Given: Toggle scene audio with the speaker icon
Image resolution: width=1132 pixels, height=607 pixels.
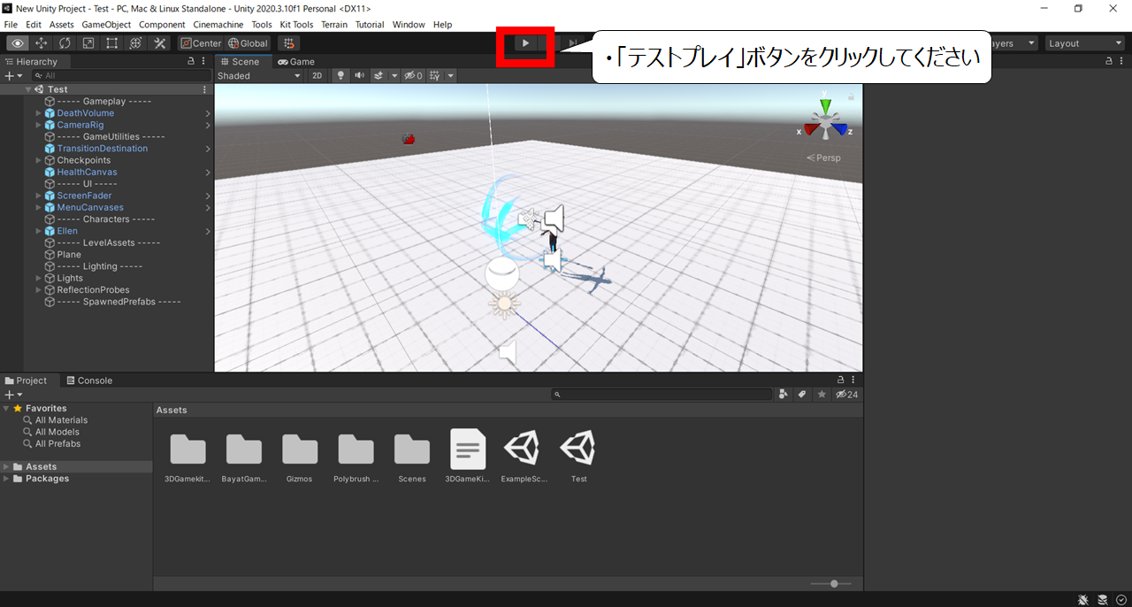Looking at the screenshot, I should [x=359, y=76].
